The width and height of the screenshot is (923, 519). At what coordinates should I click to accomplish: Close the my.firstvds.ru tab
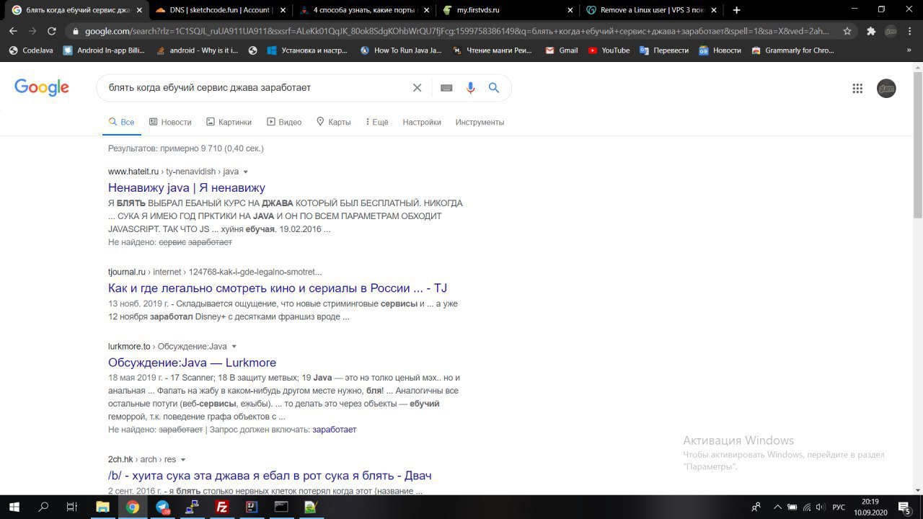point(570,10)
